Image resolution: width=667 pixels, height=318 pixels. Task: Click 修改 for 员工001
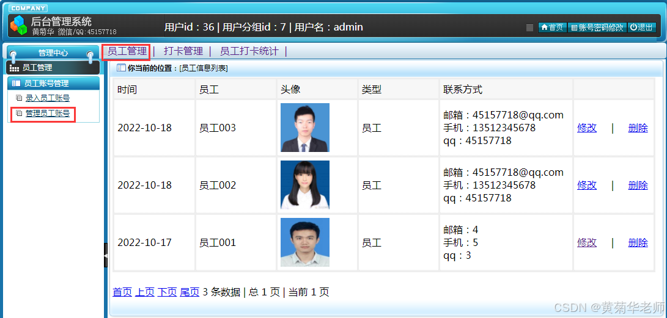point(586,242)
